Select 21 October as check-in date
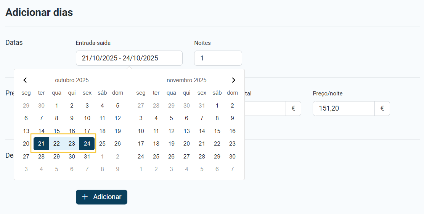The height and width of the screenshot is (214, 424). pyautogui.click(x=41, y=144)
